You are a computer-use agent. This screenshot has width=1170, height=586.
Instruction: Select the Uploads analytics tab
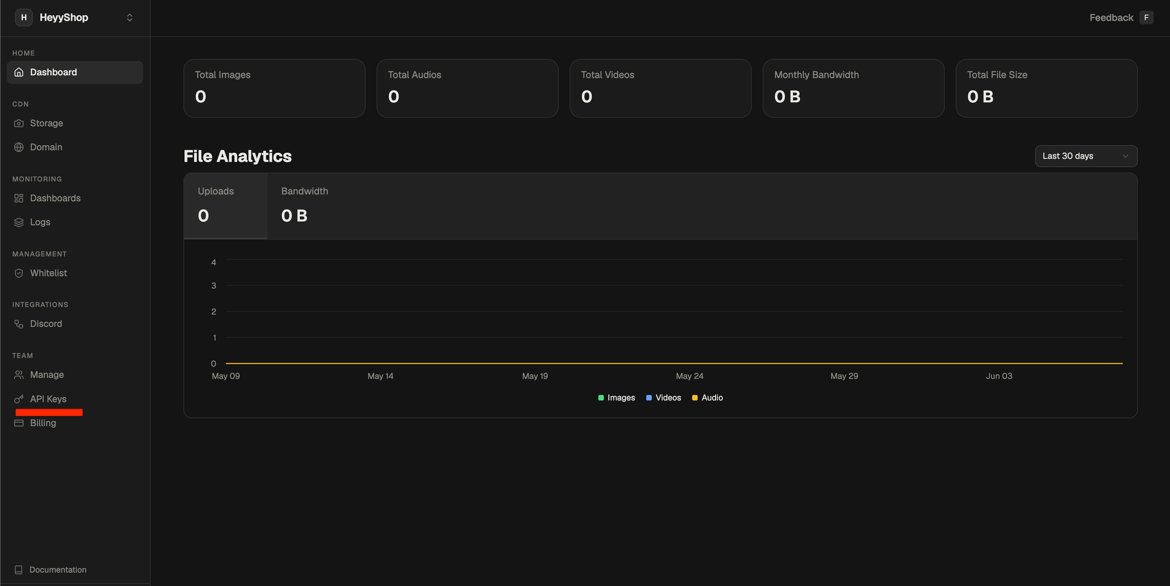tap(225, 206)
